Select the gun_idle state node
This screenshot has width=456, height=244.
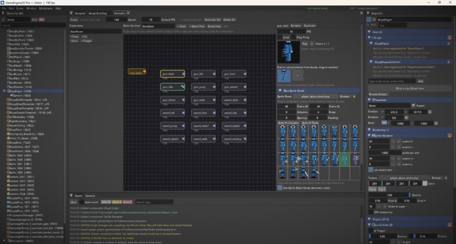(x=173, y=87)
